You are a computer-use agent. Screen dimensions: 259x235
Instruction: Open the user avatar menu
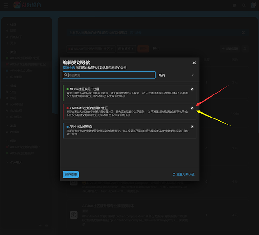[x=253, y=5]
